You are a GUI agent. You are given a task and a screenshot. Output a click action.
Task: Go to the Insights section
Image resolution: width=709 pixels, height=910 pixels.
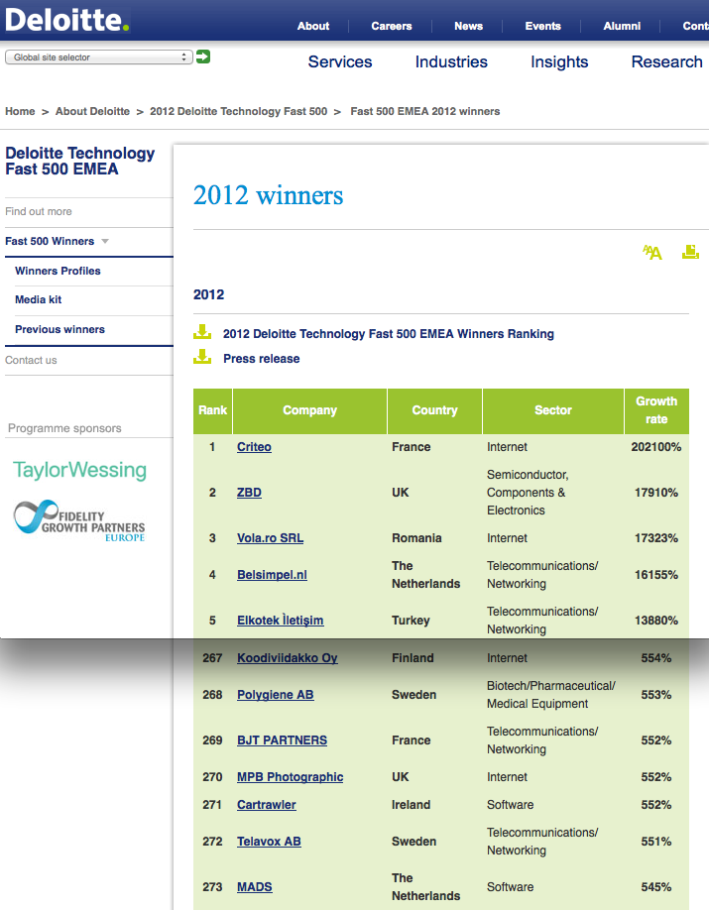(559, 61)
